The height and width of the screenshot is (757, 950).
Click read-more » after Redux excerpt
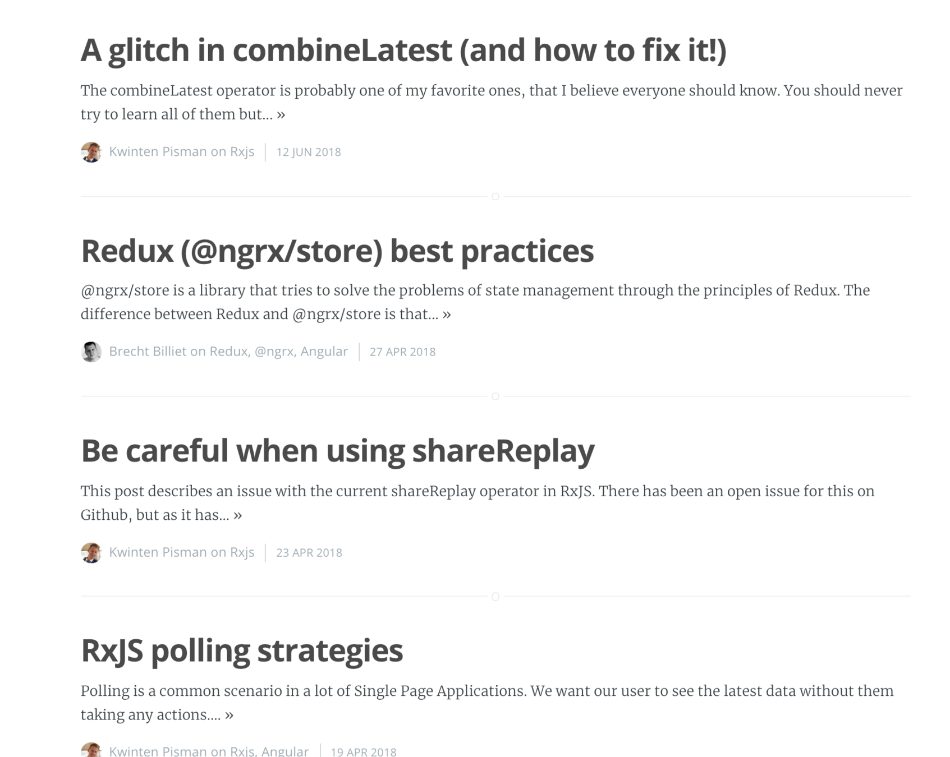click(x=447, y=314)
